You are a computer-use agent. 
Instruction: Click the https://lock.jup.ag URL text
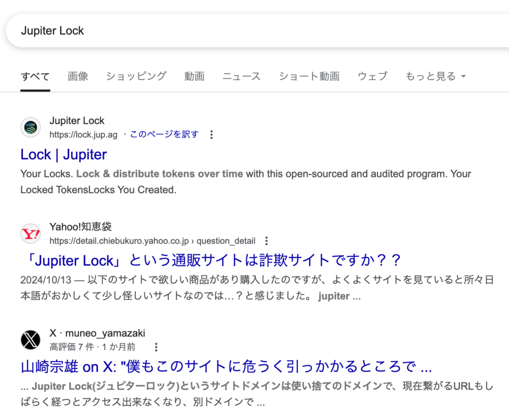84,135
